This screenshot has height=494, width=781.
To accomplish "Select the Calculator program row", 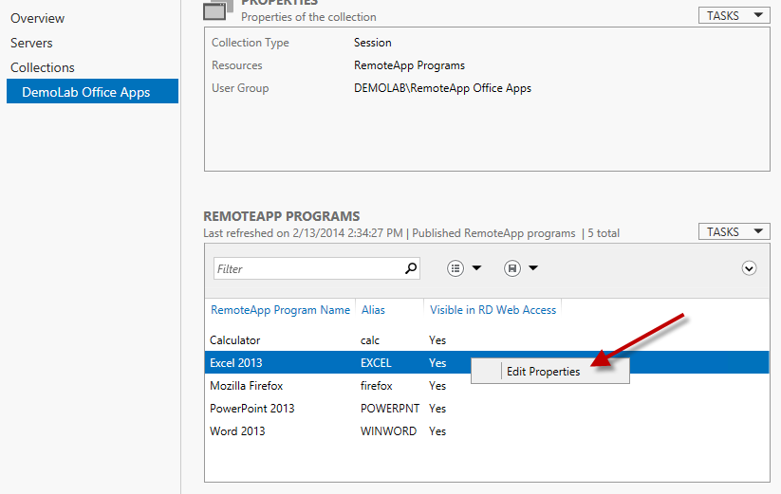I will coord(235,339).
